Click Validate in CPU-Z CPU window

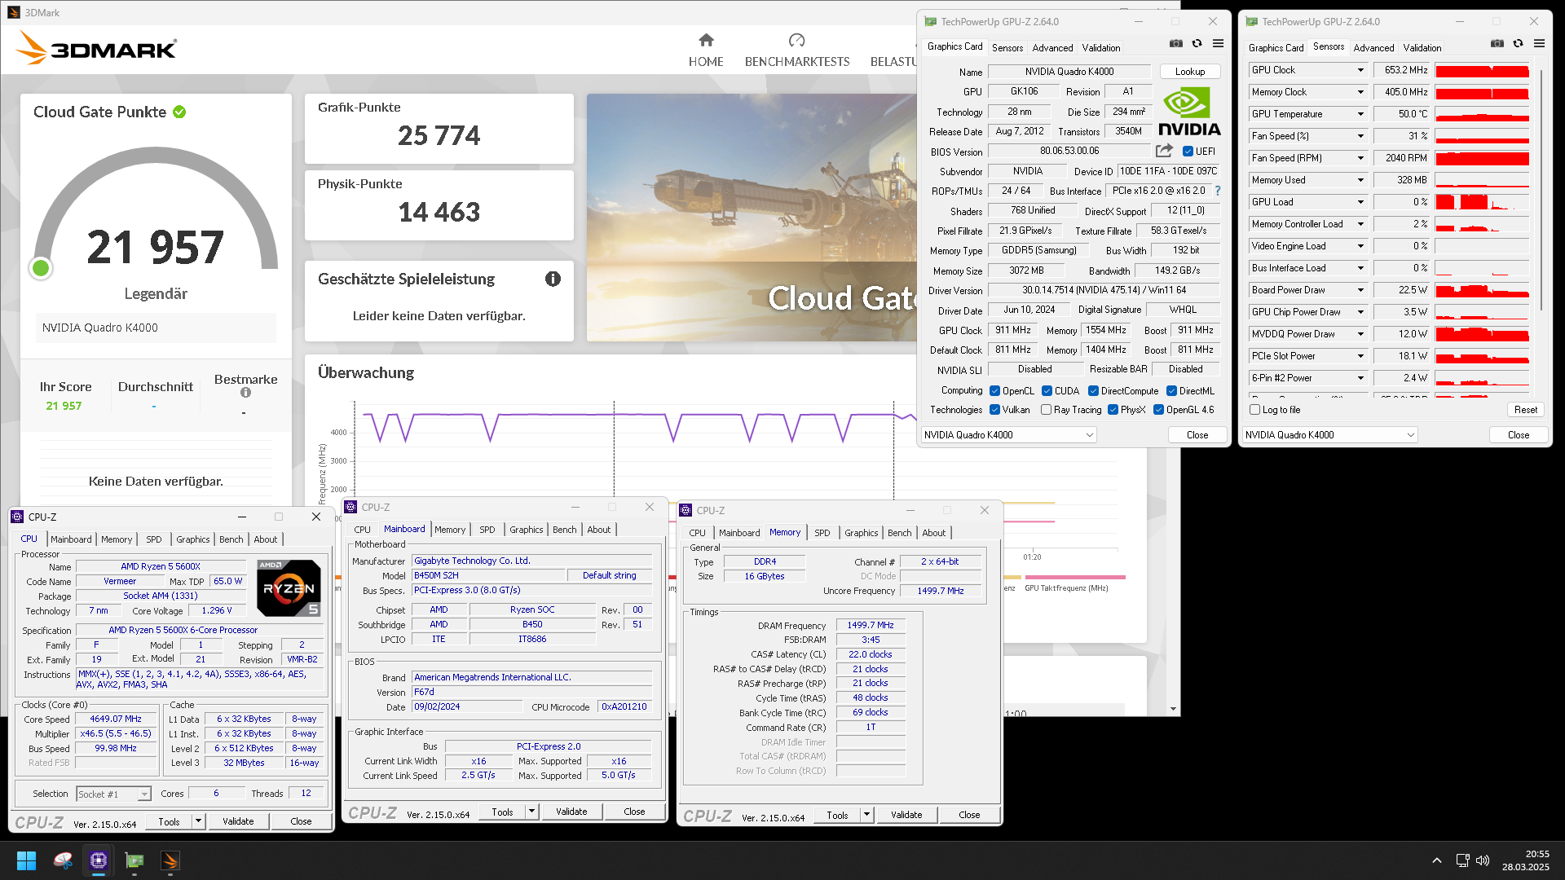(x=238, y=821)
